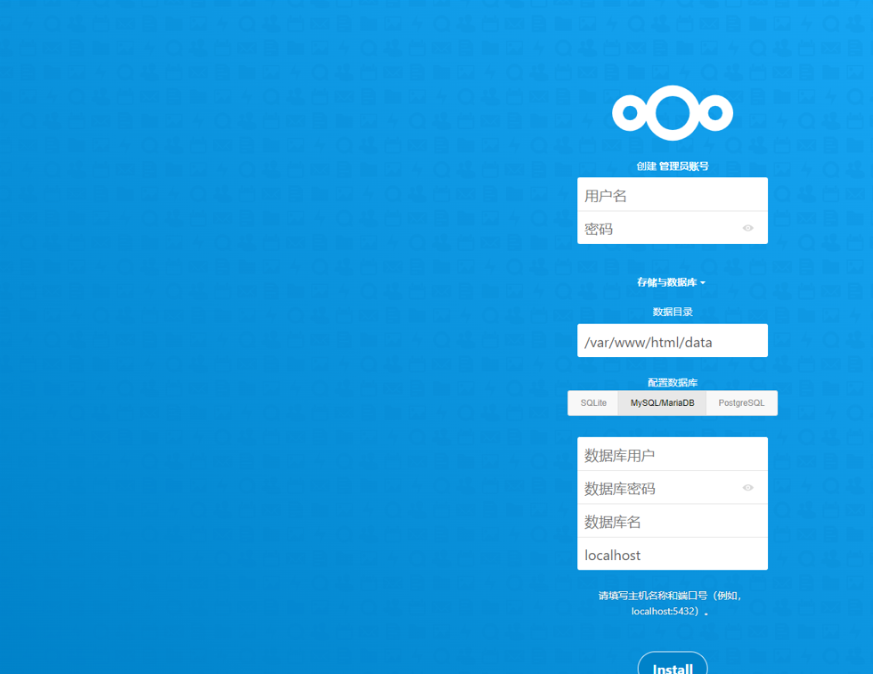Collapse the 存储与数据库 section

[672, 282]
